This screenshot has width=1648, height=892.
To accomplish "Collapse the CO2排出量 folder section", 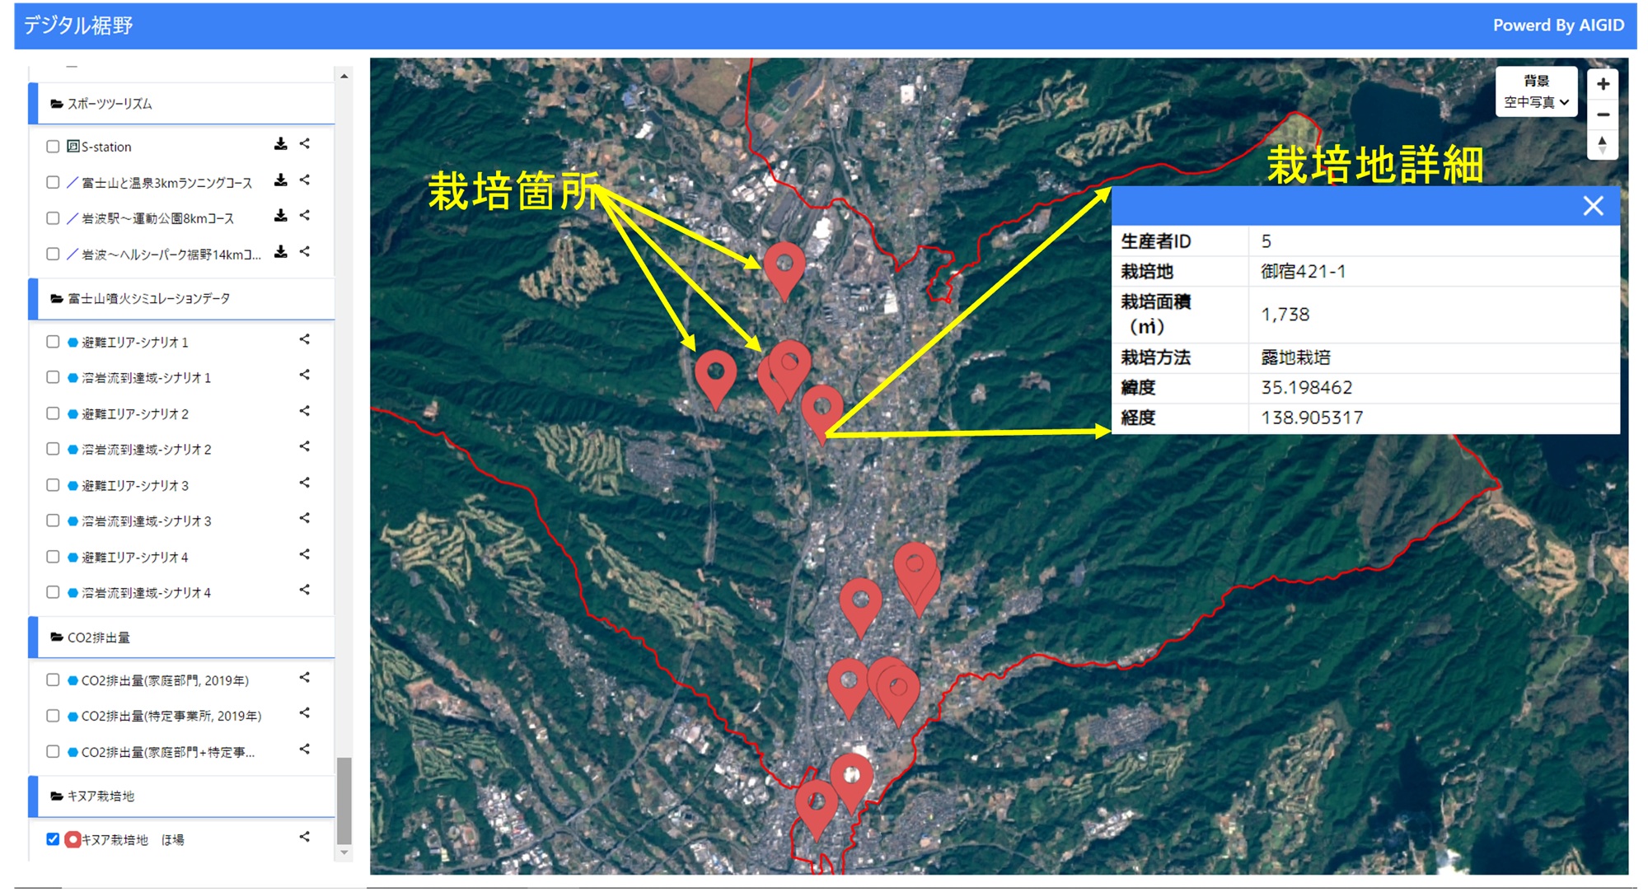I will [x=97, y=637].
